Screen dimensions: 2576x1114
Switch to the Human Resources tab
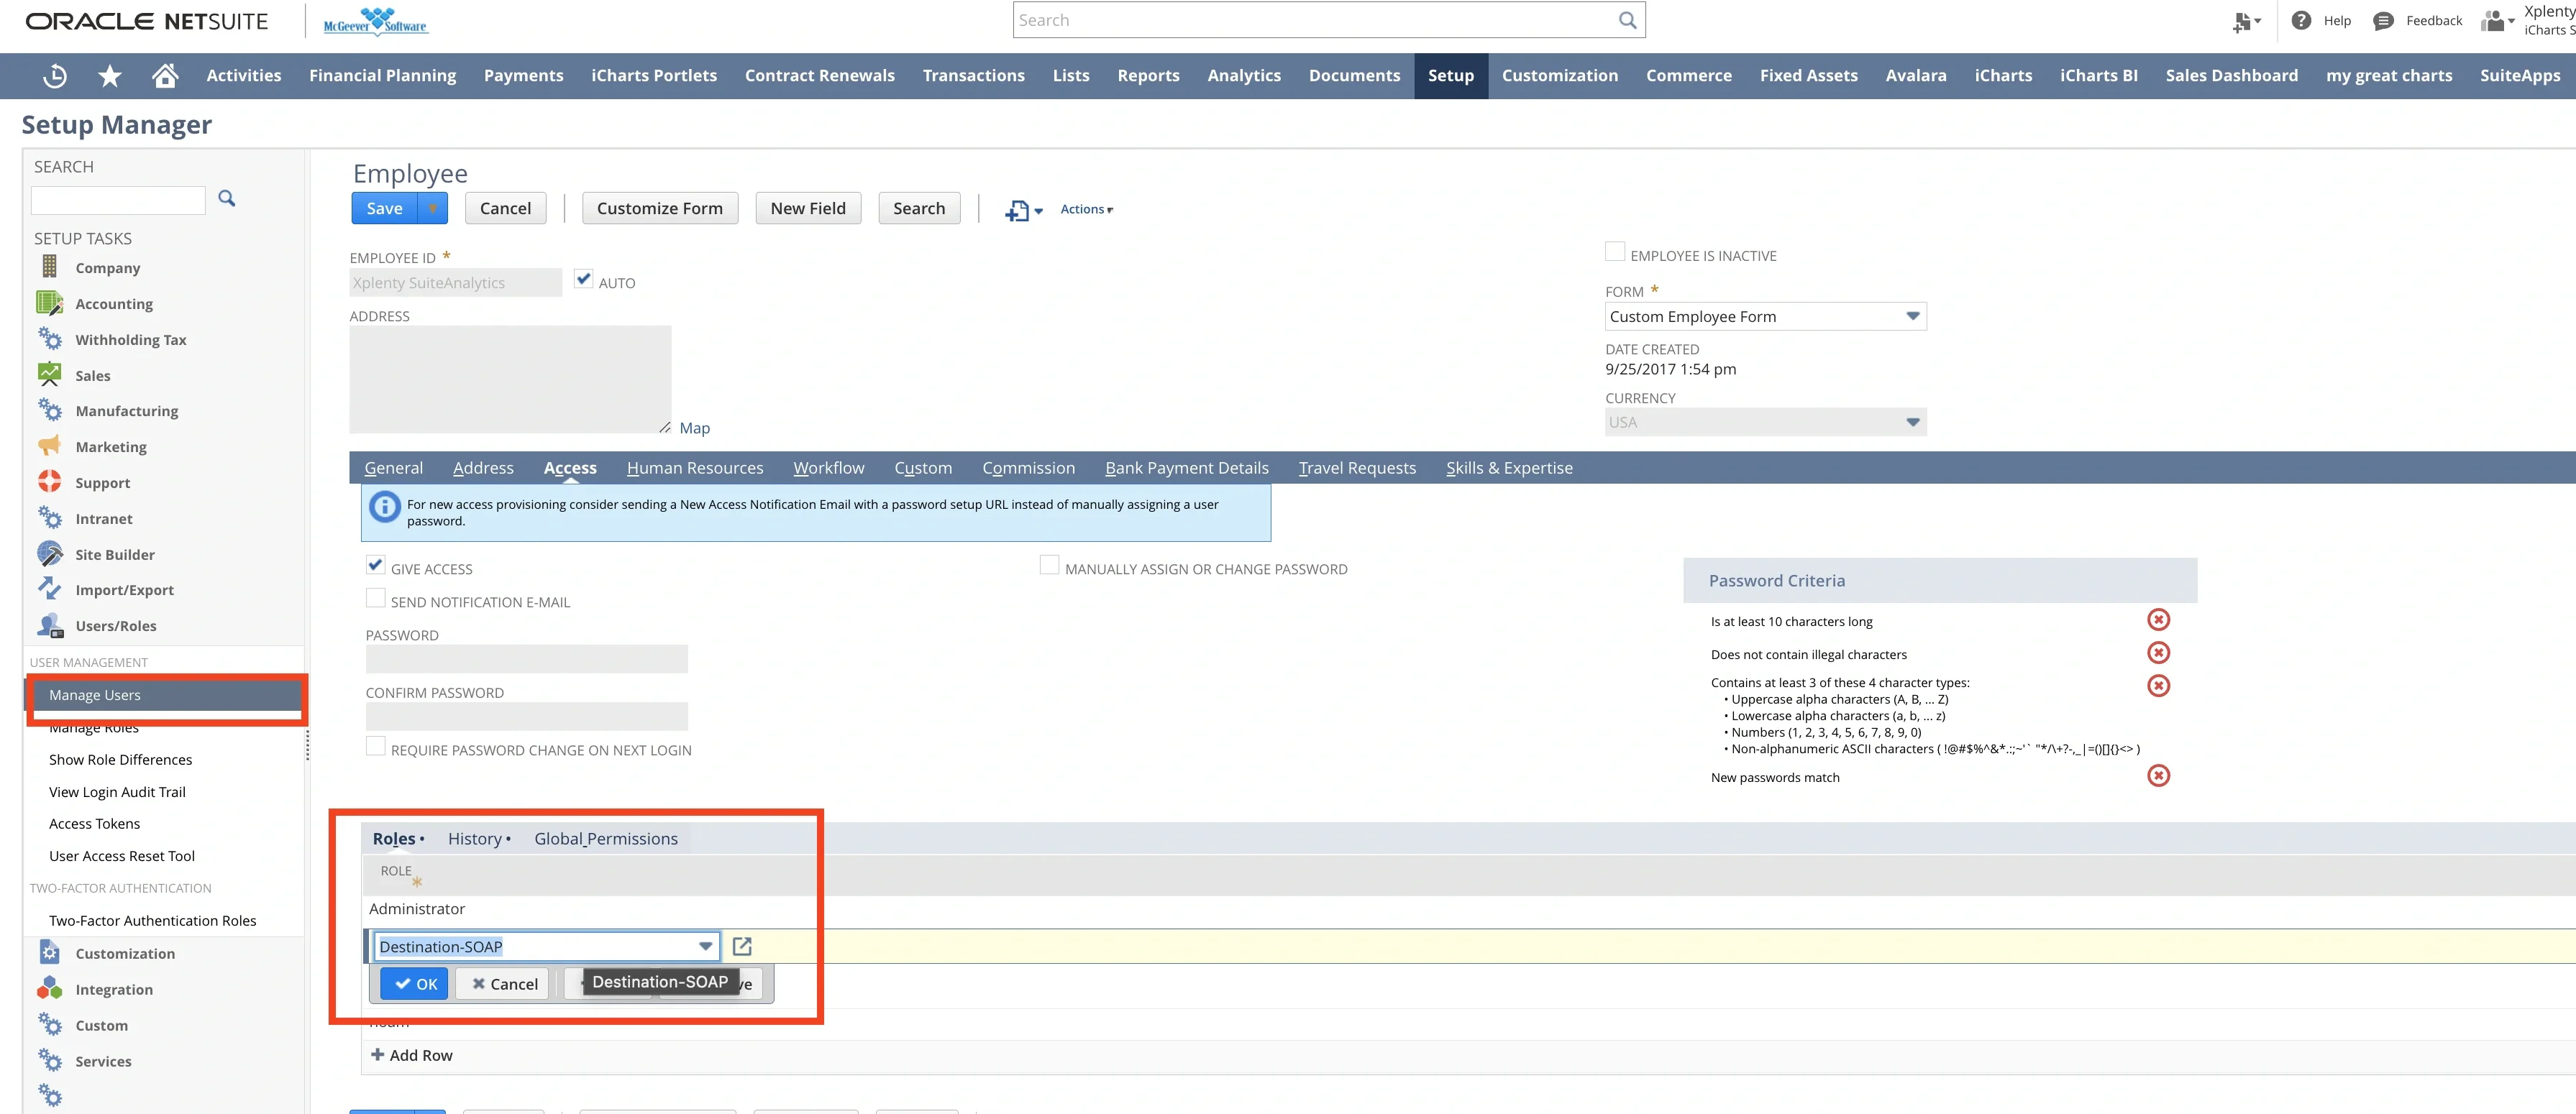click(694, 468)
